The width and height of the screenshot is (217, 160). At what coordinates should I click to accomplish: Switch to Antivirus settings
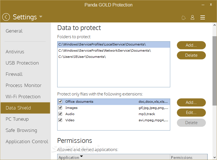coord(15,52)
